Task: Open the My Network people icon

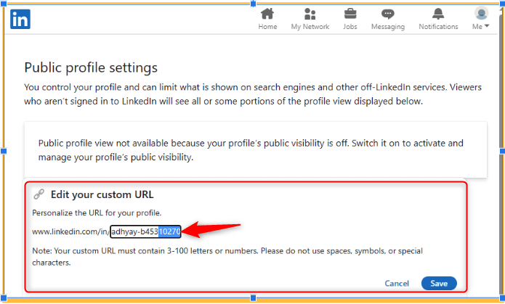Action: click(x=310, y=14)
